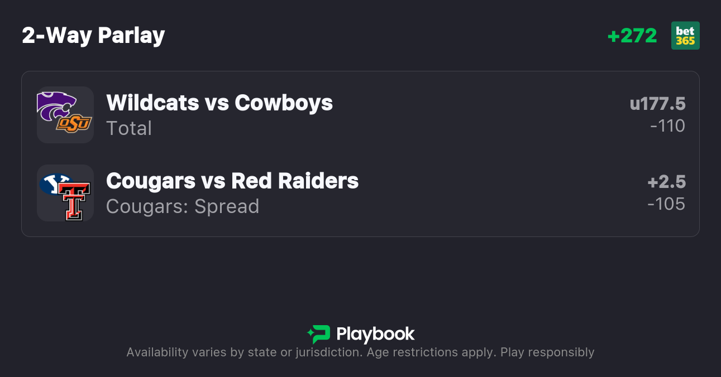Click the -105 odds value
721x377 pixels.
click(666, 204)
